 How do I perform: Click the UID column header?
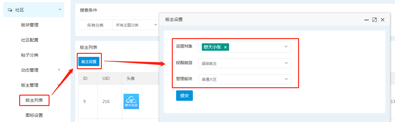(106, 79)
